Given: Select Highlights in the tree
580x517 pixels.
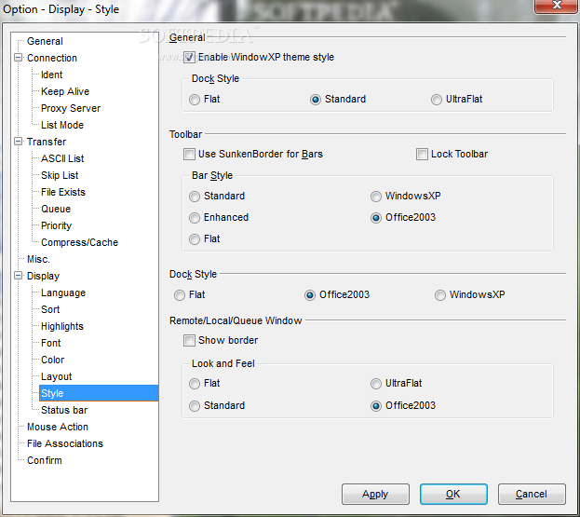Looking at the screenshot, I should [x=62, y=326].
